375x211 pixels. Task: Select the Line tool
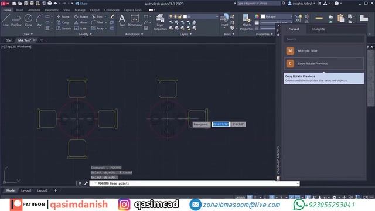6,20
